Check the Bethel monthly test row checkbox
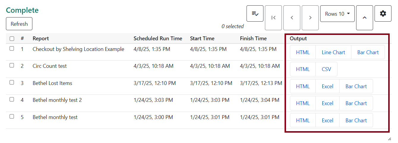This screenshot has height=143, width=398. 12,117
